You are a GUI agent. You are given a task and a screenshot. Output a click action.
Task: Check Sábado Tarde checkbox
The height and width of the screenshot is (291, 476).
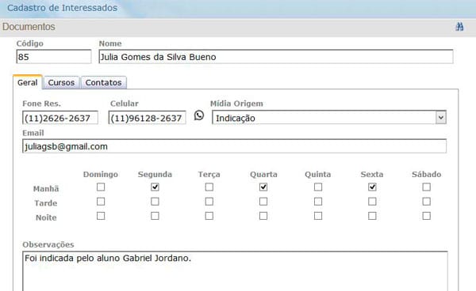coord(427,202)
